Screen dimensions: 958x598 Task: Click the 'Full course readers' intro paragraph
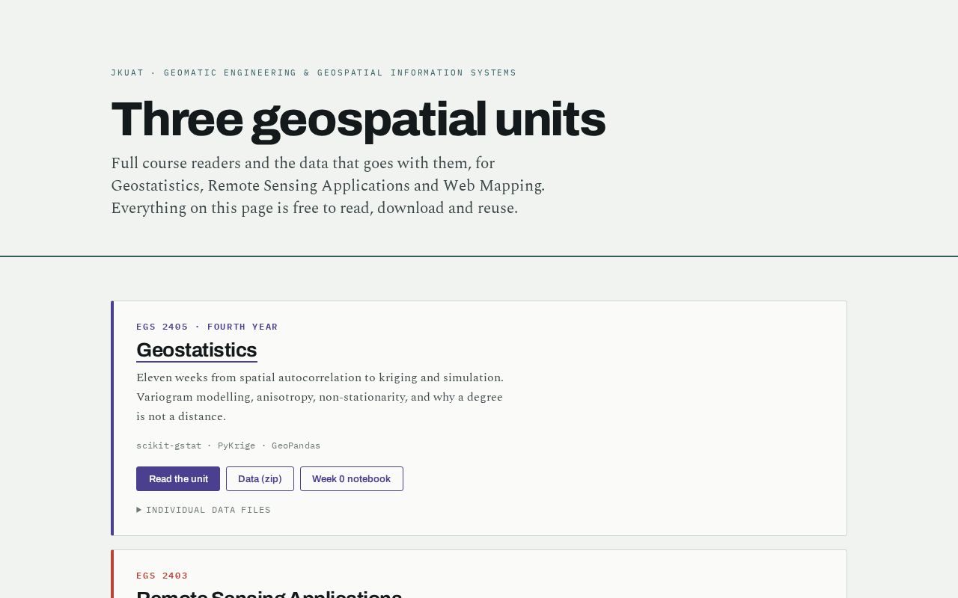328,185
